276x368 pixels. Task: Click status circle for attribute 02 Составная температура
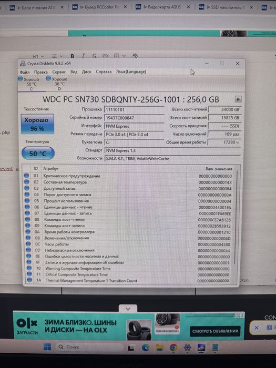pyautogui.click(x=26, y=182)
